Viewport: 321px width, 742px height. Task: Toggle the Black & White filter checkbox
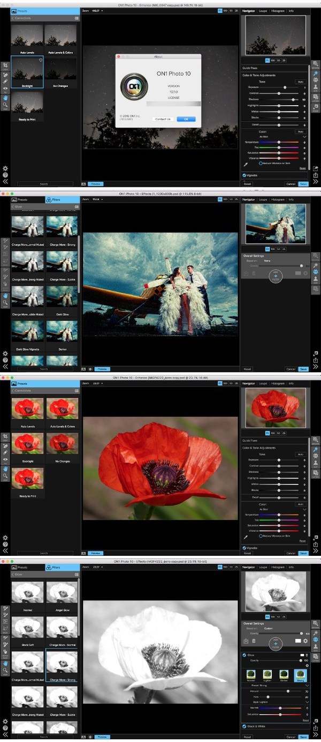(244, 726)
